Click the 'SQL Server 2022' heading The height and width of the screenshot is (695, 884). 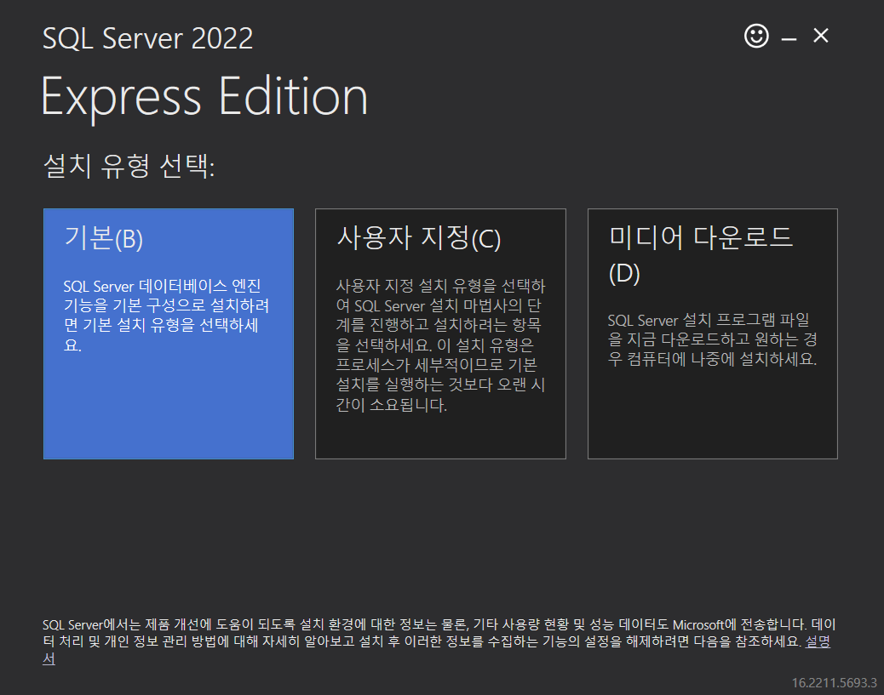[147, 38]
